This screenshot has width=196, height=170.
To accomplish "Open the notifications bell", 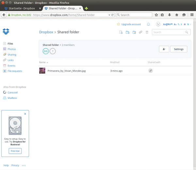I will tap(148, 24).
